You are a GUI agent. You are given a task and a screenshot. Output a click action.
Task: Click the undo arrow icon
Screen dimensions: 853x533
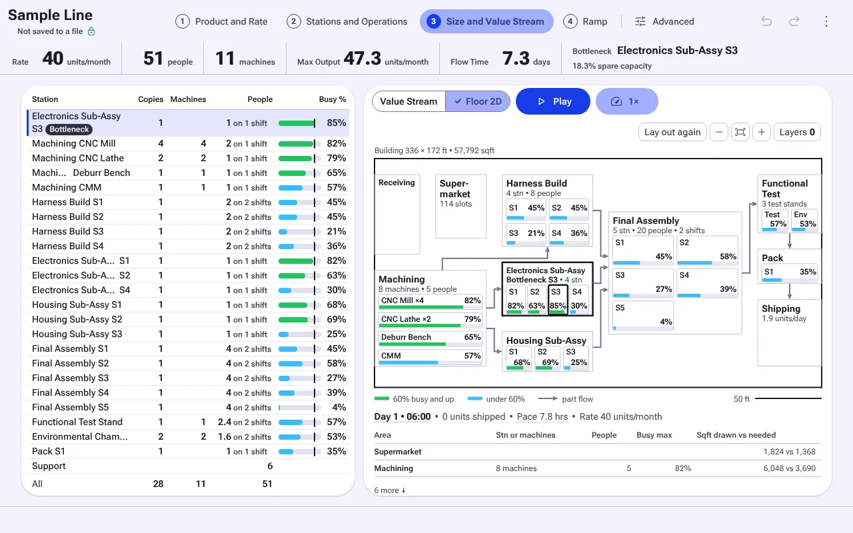766,21
